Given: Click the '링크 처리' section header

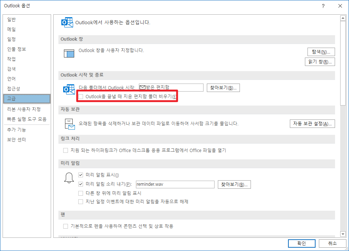Looking at the screenshot, I should (x=197, y=139).
